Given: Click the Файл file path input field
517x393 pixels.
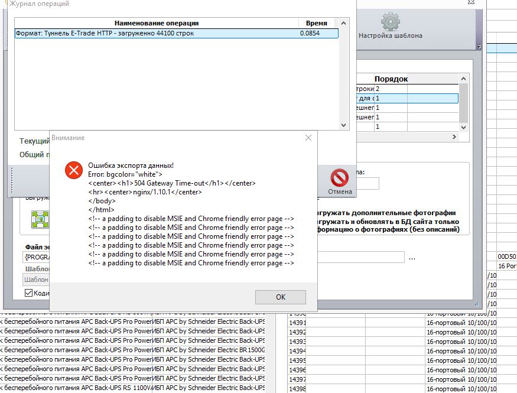Looking at the screenshot, I should pos(36,257).
